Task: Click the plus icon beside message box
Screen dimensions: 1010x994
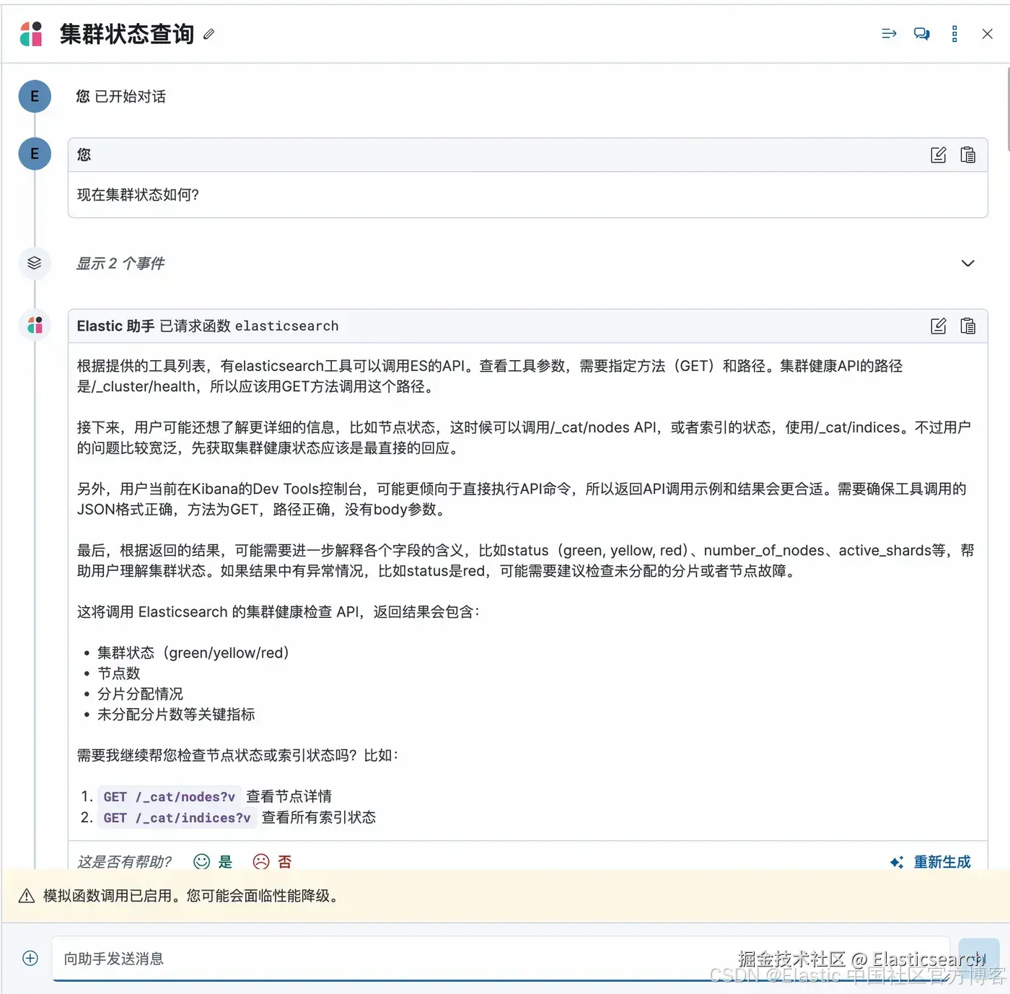Action: tap(30, 958)
